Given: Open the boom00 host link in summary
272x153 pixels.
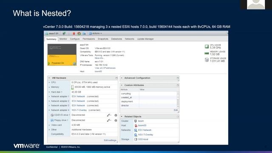Looking at the screenshot, I should click(98, 71).
